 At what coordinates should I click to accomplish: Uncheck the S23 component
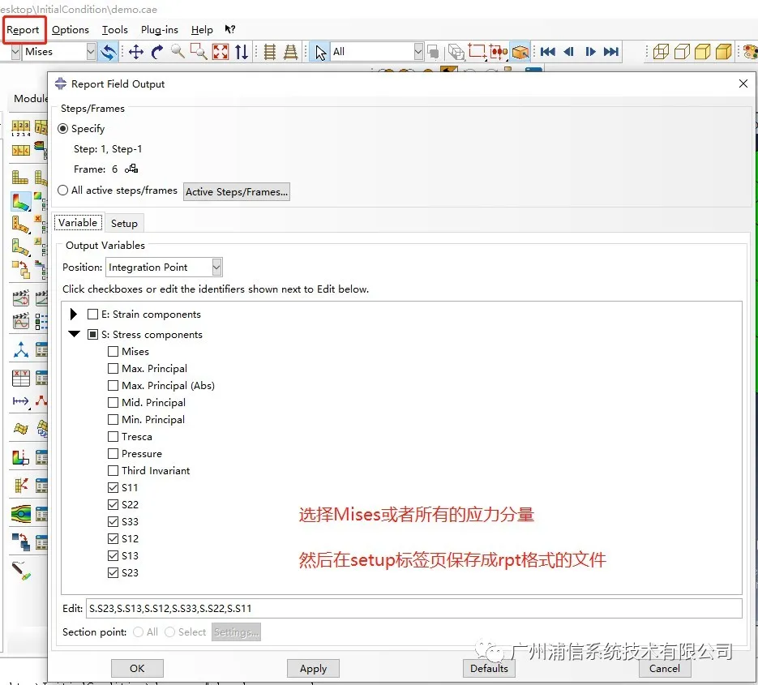pos(113,572)
